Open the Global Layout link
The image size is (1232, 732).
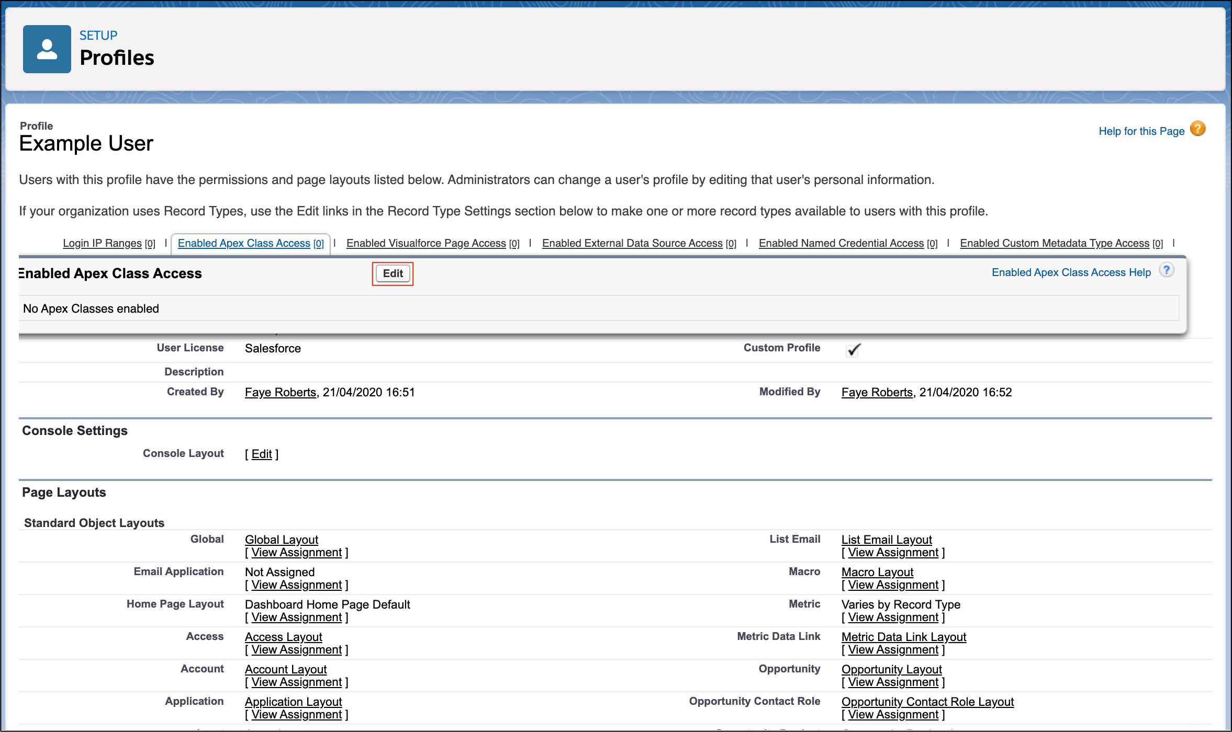[x=282, y=540]
